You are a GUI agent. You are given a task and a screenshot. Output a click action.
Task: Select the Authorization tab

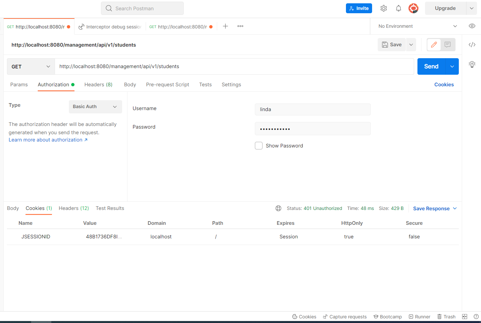pyautogui.click(x=56, y=85)
